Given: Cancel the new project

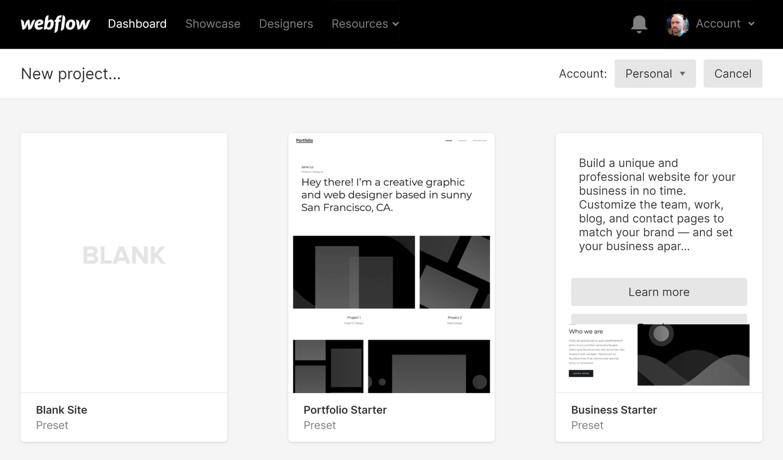Looking at the screenshot, I should (x=733, y=74).
